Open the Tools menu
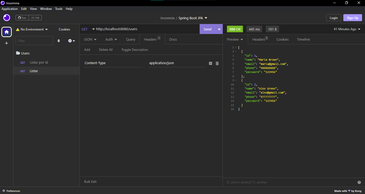This screenshot has height=194, width=365. [59, 9]
